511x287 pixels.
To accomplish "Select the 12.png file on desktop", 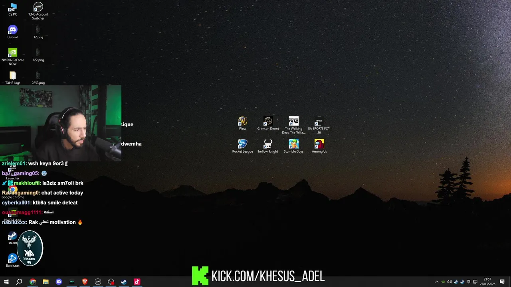I will (38, 32).
